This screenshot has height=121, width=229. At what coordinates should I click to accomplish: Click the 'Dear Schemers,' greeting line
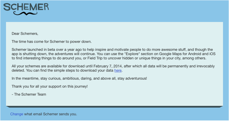click(25, 33)
